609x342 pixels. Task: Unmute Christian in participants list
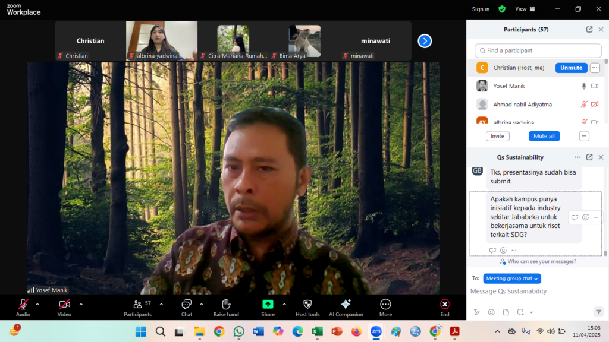click(x=571, y=68)
